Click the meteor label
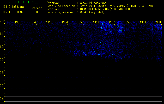The image size is (164, 104). pos(37,8)
